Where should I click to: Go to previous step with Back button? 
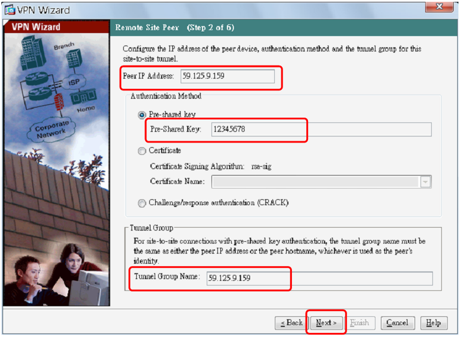click(x=291, y=323)
